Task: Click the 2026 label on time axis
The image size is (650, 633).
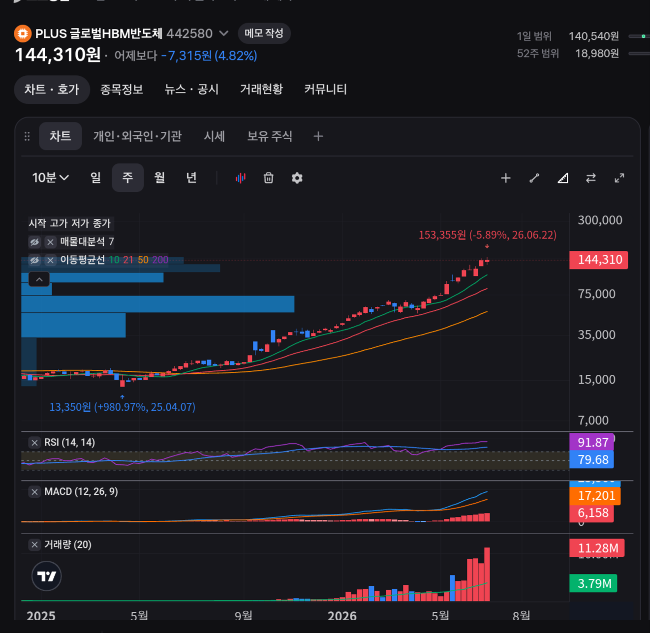Action: [x=342, y=616]
